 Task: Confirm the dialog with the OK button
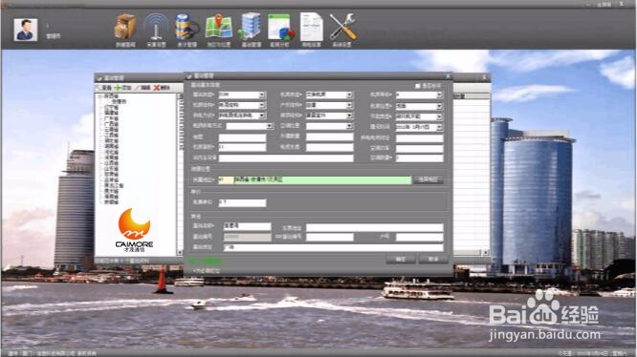click(401, 259)
